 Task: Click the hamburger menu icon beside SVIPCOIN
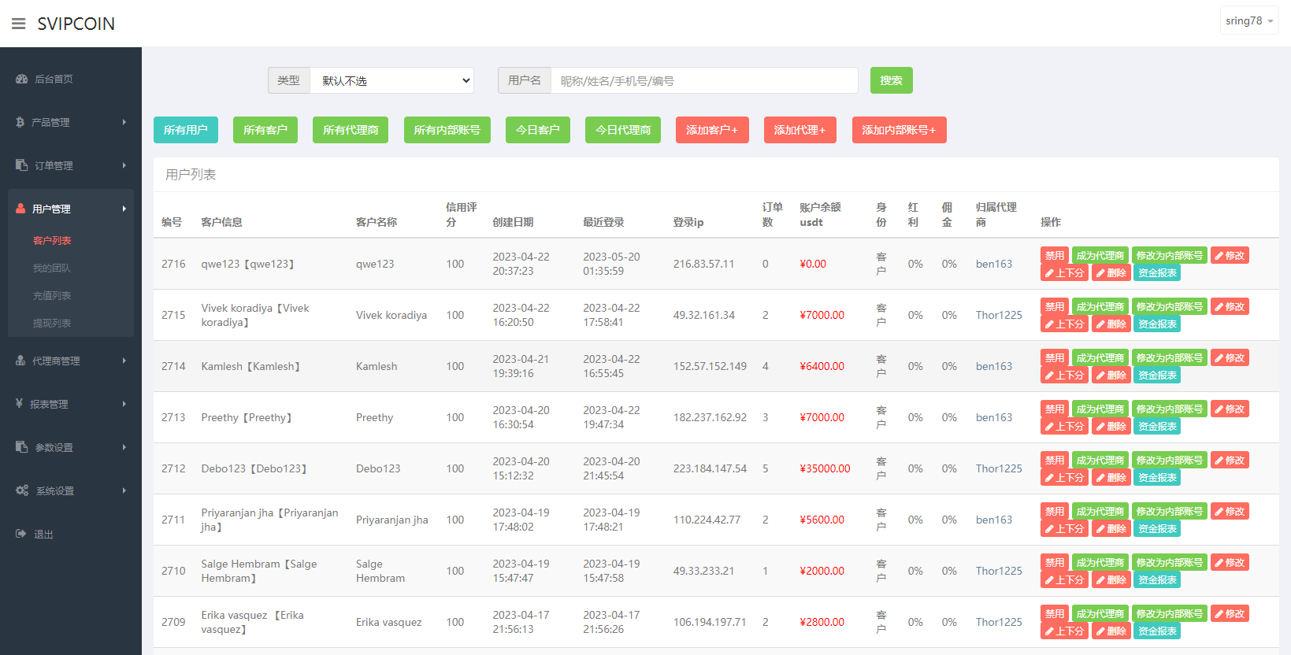click(18, 24)
